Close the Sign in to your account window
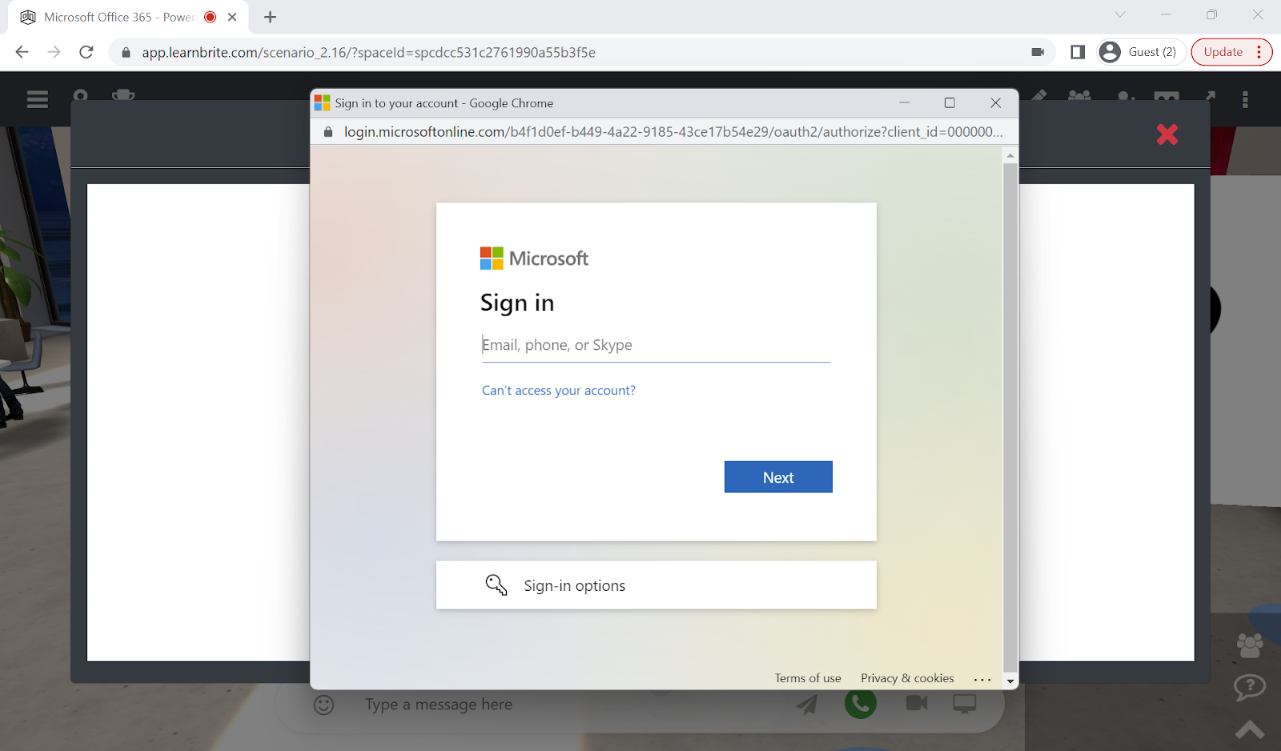Image resolution: width=1281 pixels, height=751 pixels. (x=996, y=102)
